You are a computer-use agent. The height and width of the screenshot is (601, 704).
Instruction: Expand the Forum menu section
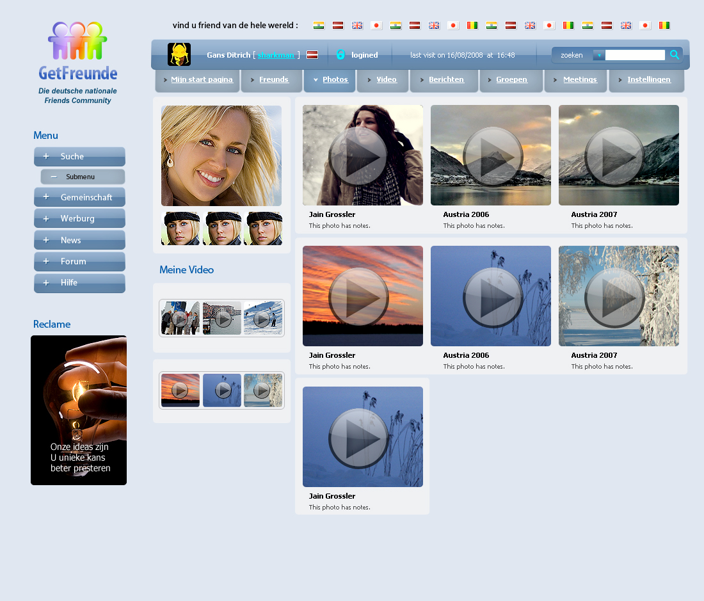(46, 261)
